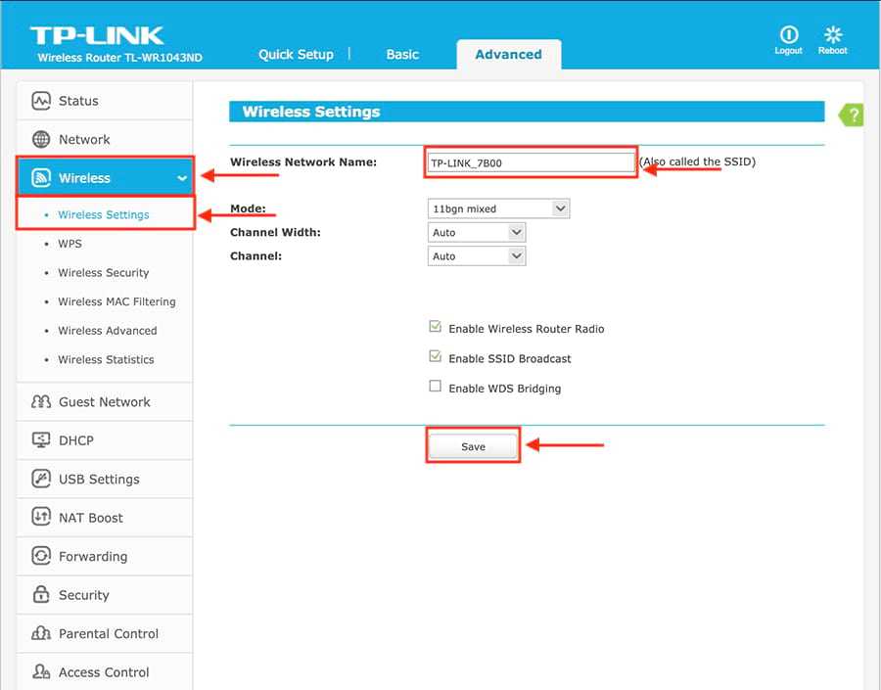Select the Network globe icon
The image size is (881, 690).
[x=41, y=139]
